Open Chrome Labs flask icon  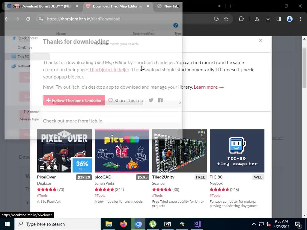pyautogui.click(x=257, y=19)
